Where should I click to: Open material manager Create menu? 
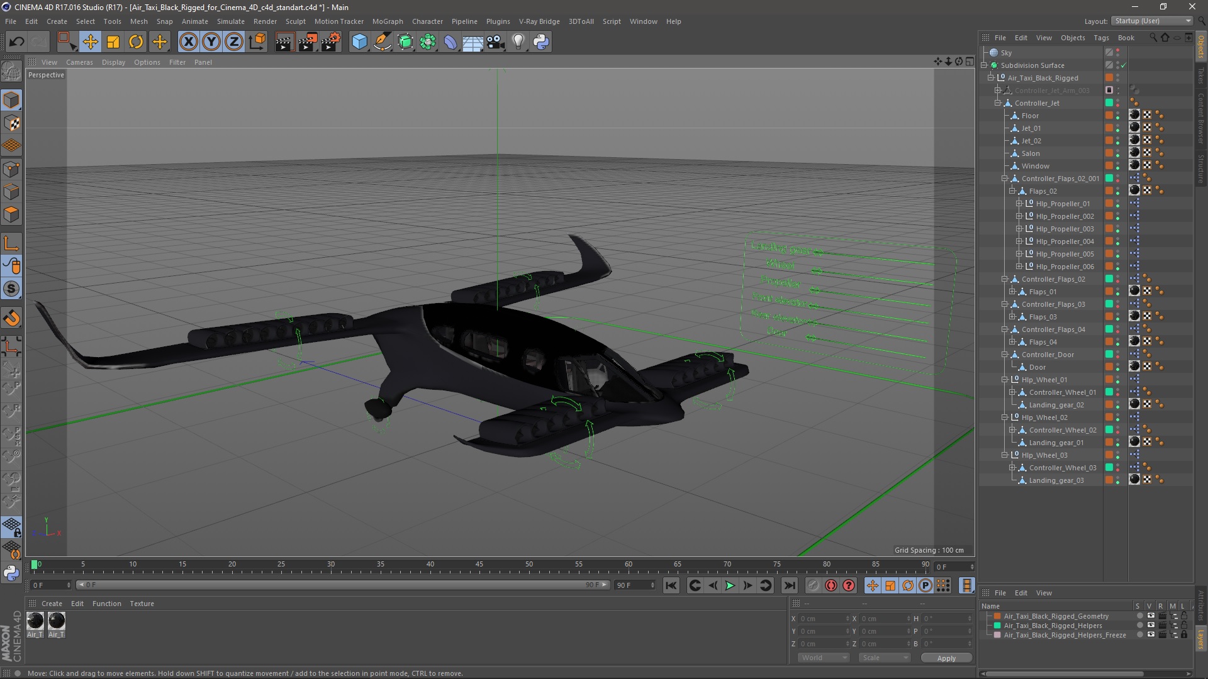[52, 604]
